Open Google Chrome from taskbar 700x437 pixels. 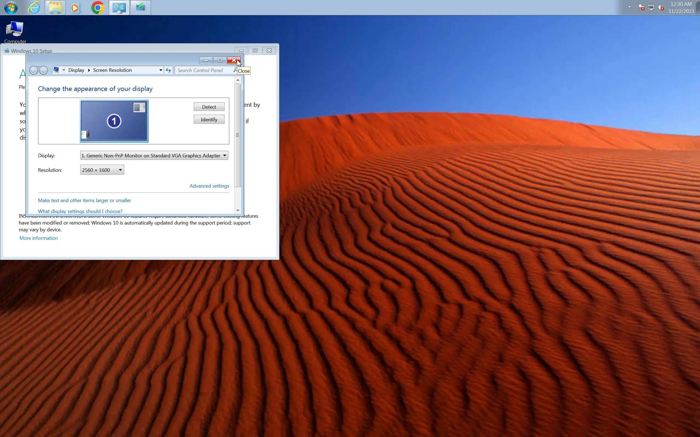(x=97, y=8)
